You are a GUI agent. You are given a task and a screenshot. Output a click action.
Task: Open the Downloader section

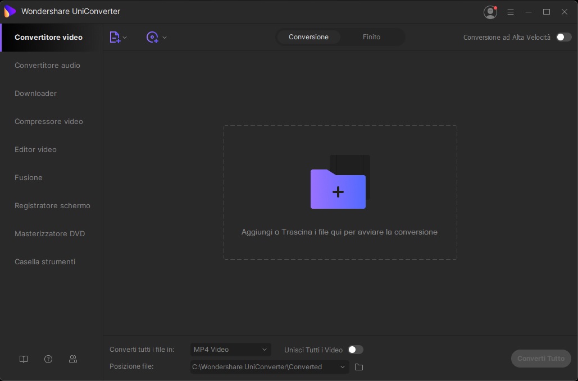coord(52,93)
